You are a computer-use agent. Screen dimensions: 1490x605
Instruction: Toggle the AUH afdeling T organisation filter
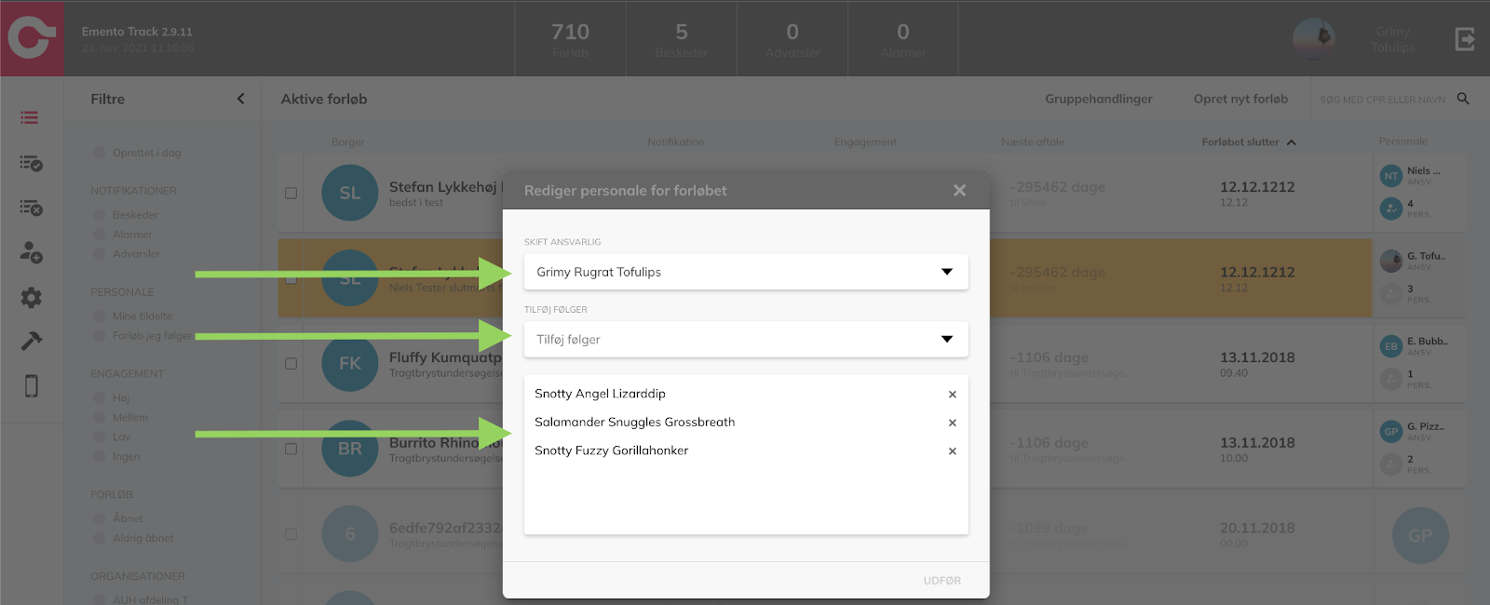click(x=100, y=599)
